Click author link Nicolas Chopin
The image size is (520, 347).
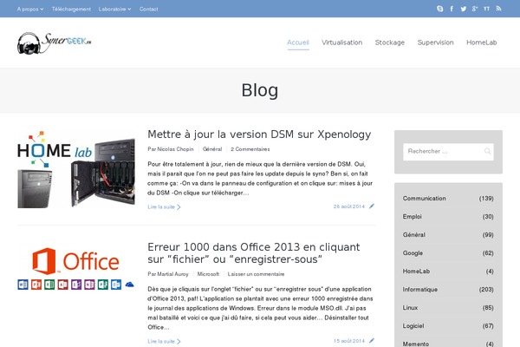175,149
